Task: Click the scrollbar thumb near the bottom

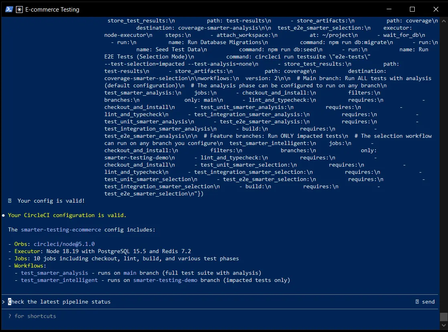Action: tap(444, 317)
